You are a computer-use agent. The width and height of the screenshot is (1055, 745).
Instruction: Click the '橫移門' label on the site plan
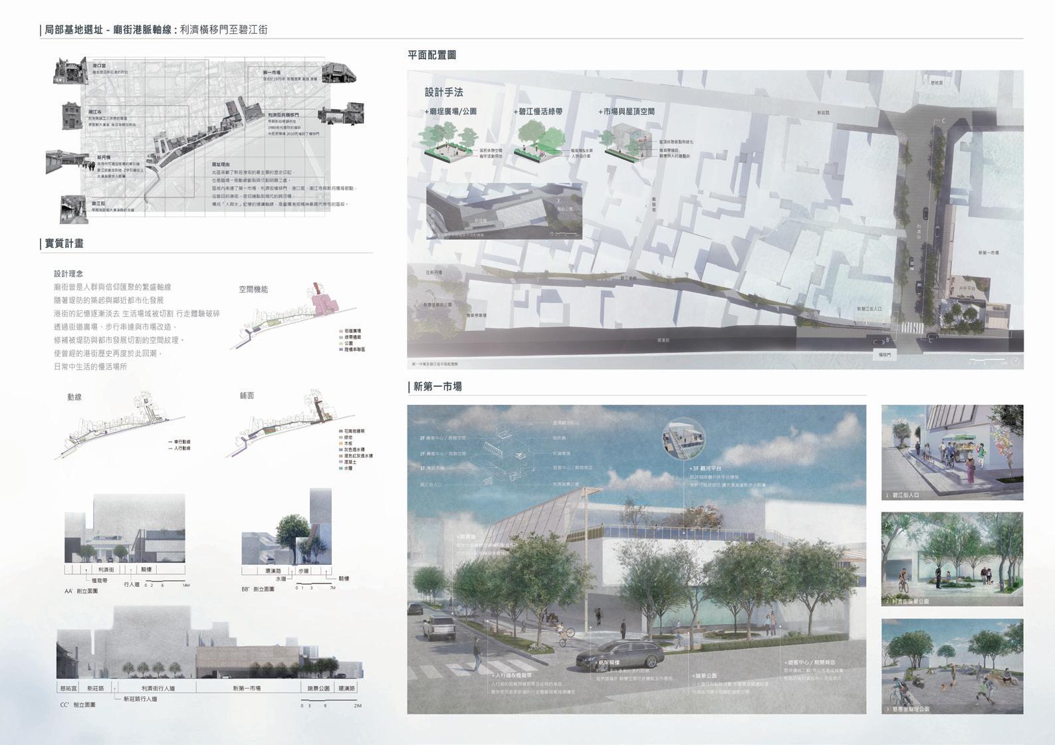885,355
